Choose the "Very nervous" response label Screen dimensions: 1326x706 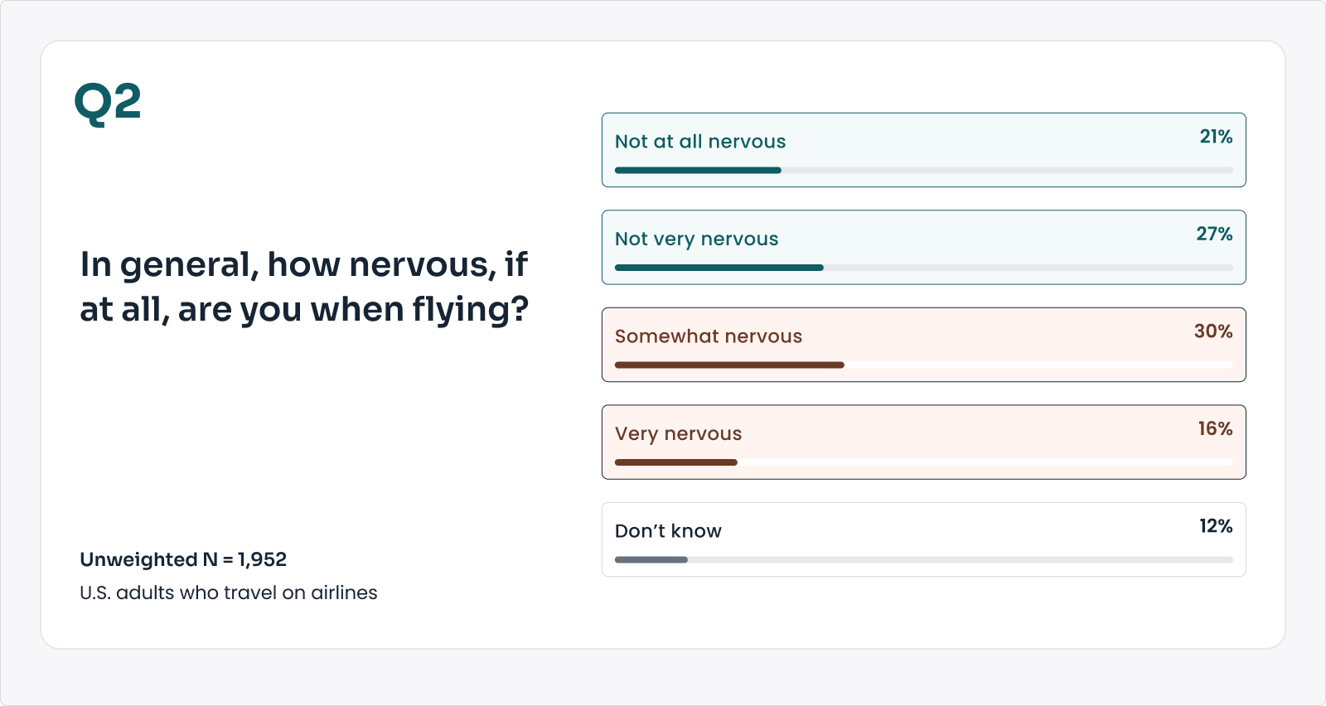click(678, 433)
